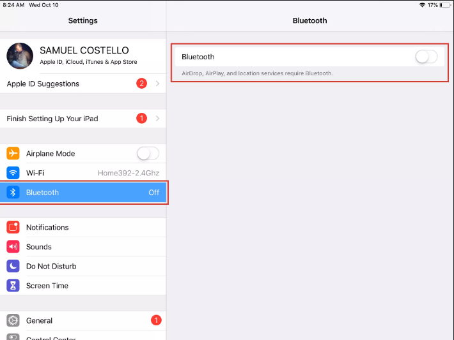Viewport: 454px width, 340px height.
Task: Select the Notifications settings row
Action: 83,227
